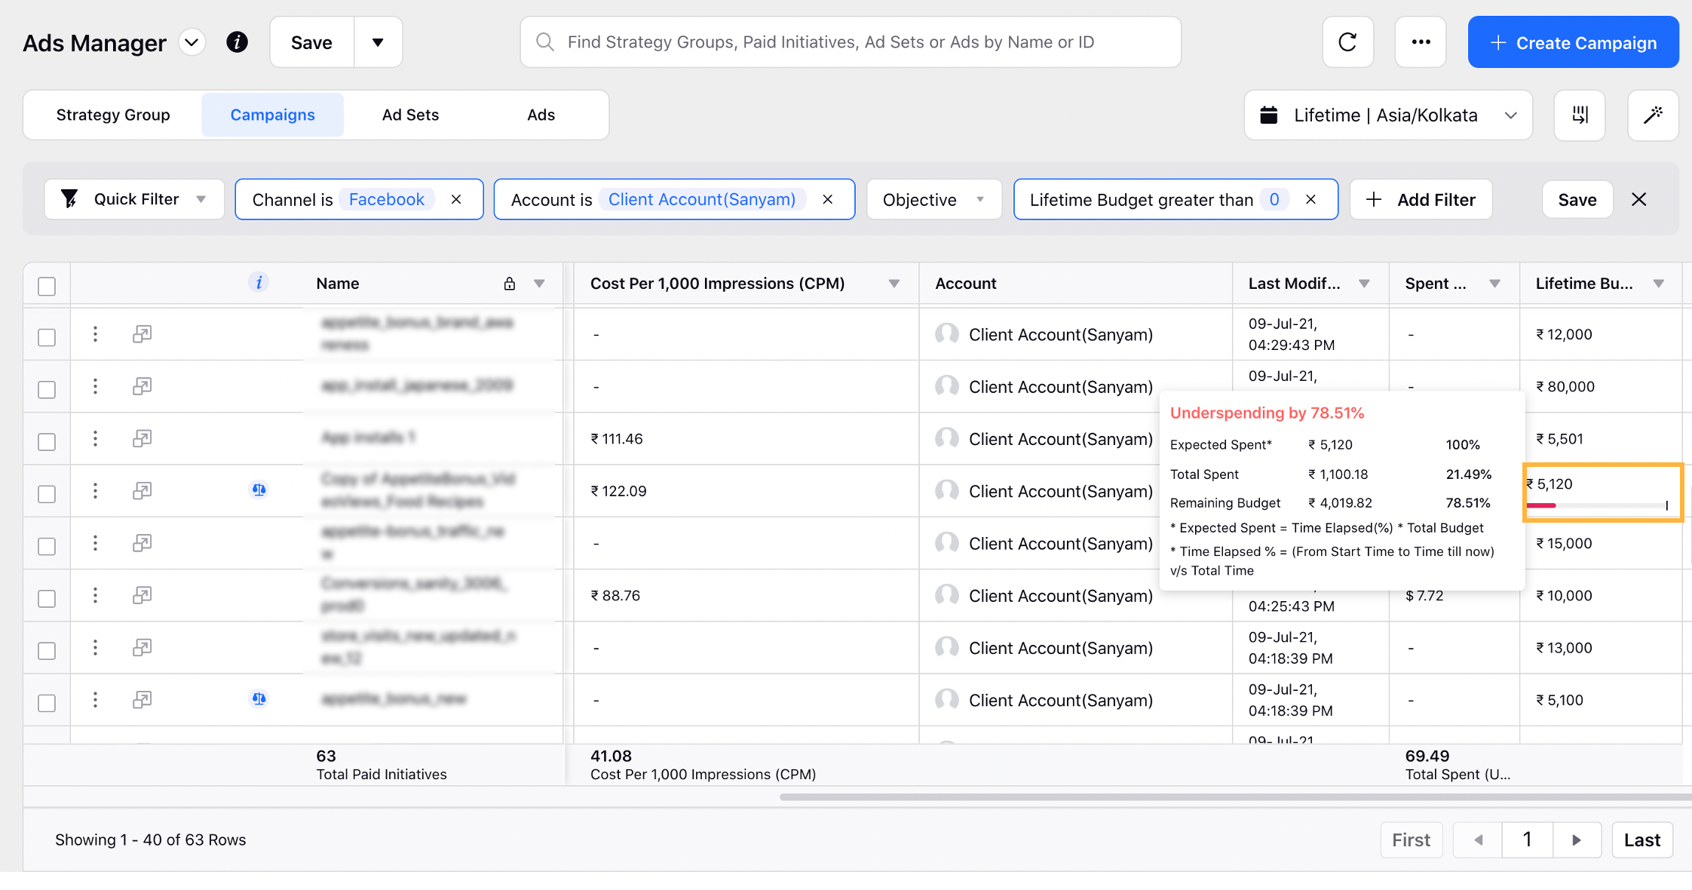Click the refresh data icon
The width and height of the screenshot is (1692, 890).
click(x=1347, y=42)
